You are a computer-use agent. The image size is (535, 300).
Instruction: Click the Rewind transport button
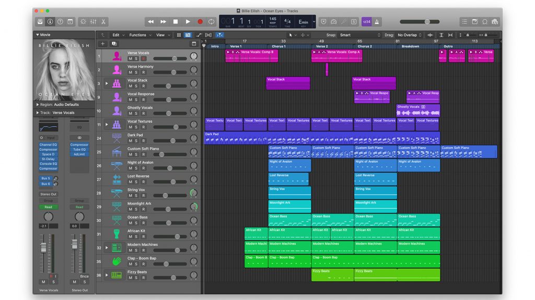click(150, 22)
